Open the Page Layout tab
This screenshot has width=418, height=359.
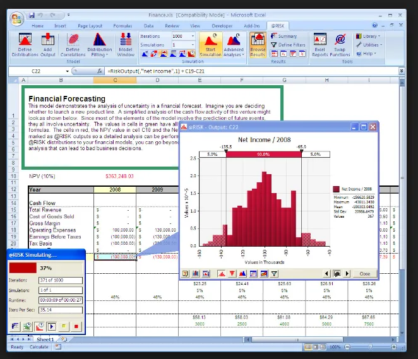90,26
